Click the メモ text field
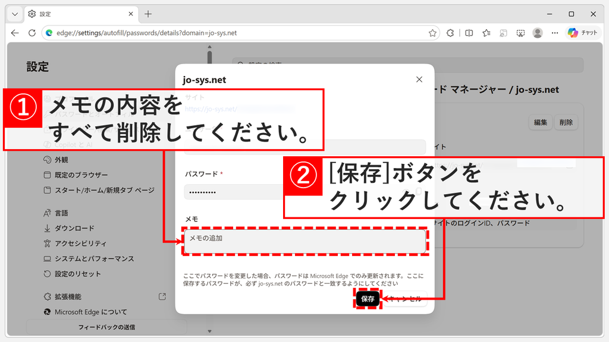Screen dimensions: 609x342 pyautogui.click(x=305, y=241)
